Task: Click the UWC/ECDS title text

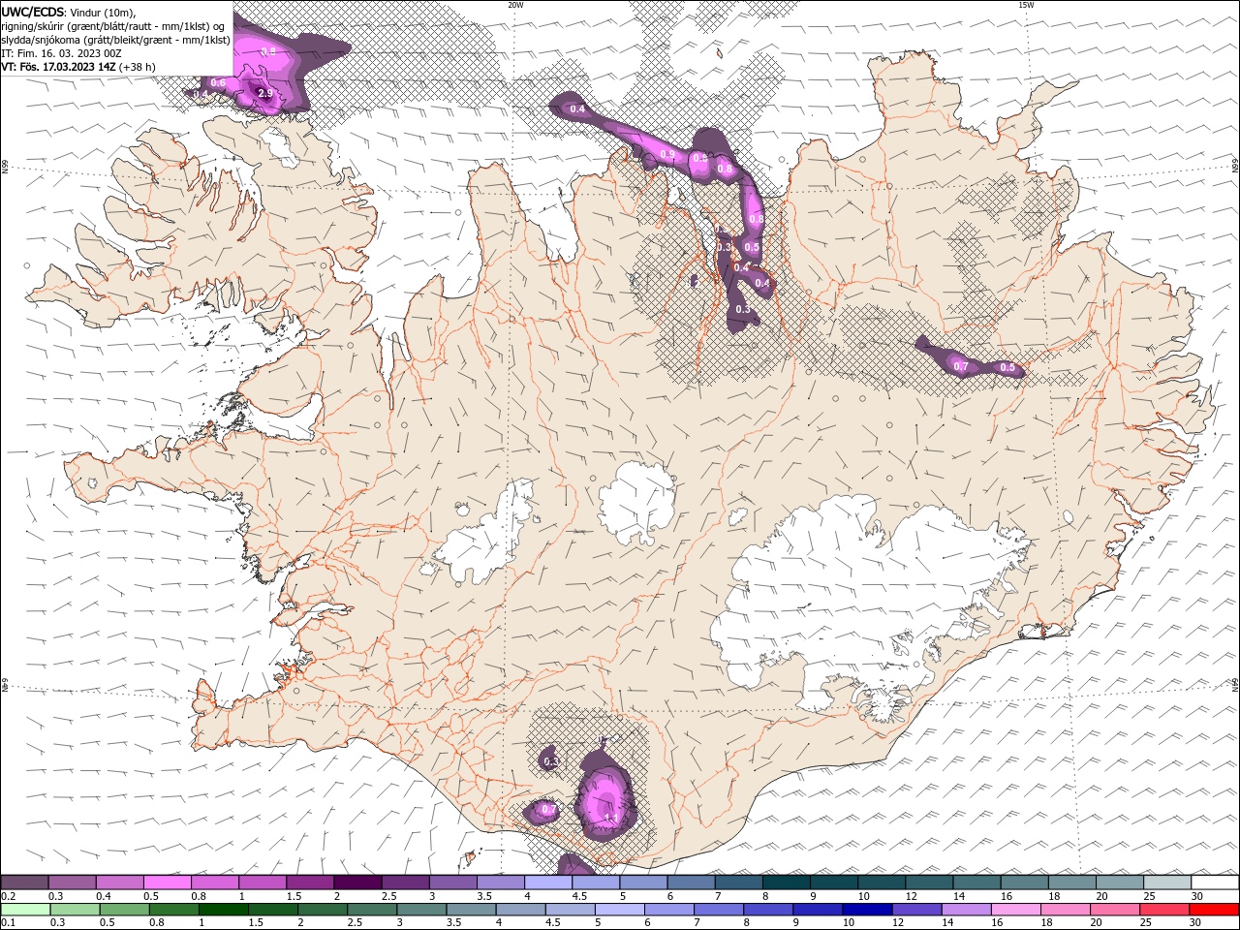Action: (33, 12)
